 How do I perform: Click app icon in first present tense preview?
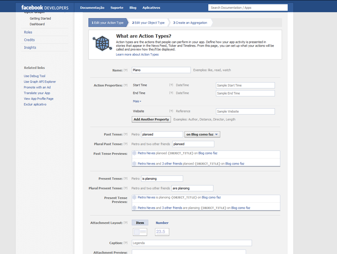coord(134,197)
